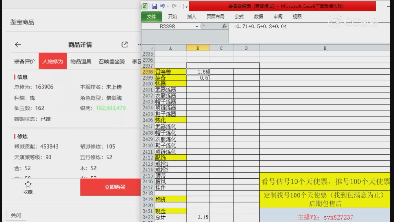Click the 总计 value 2.15 cell
This screenshot has height=222, width=394.
[198, 217]
